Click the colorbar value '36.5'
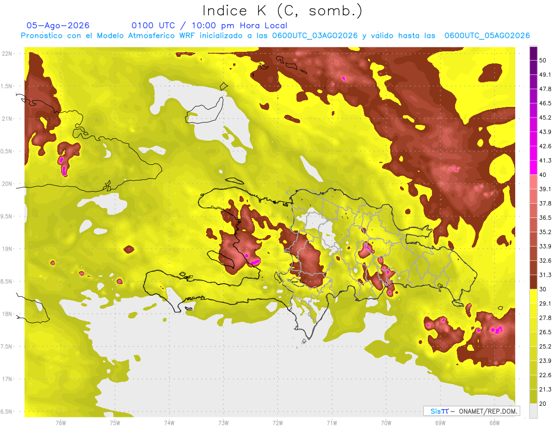555x429 pixels. [x=545, y=218]
